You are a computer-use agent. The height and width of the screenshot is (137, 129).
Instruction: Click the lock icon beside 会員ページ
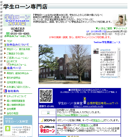[5, 68]
